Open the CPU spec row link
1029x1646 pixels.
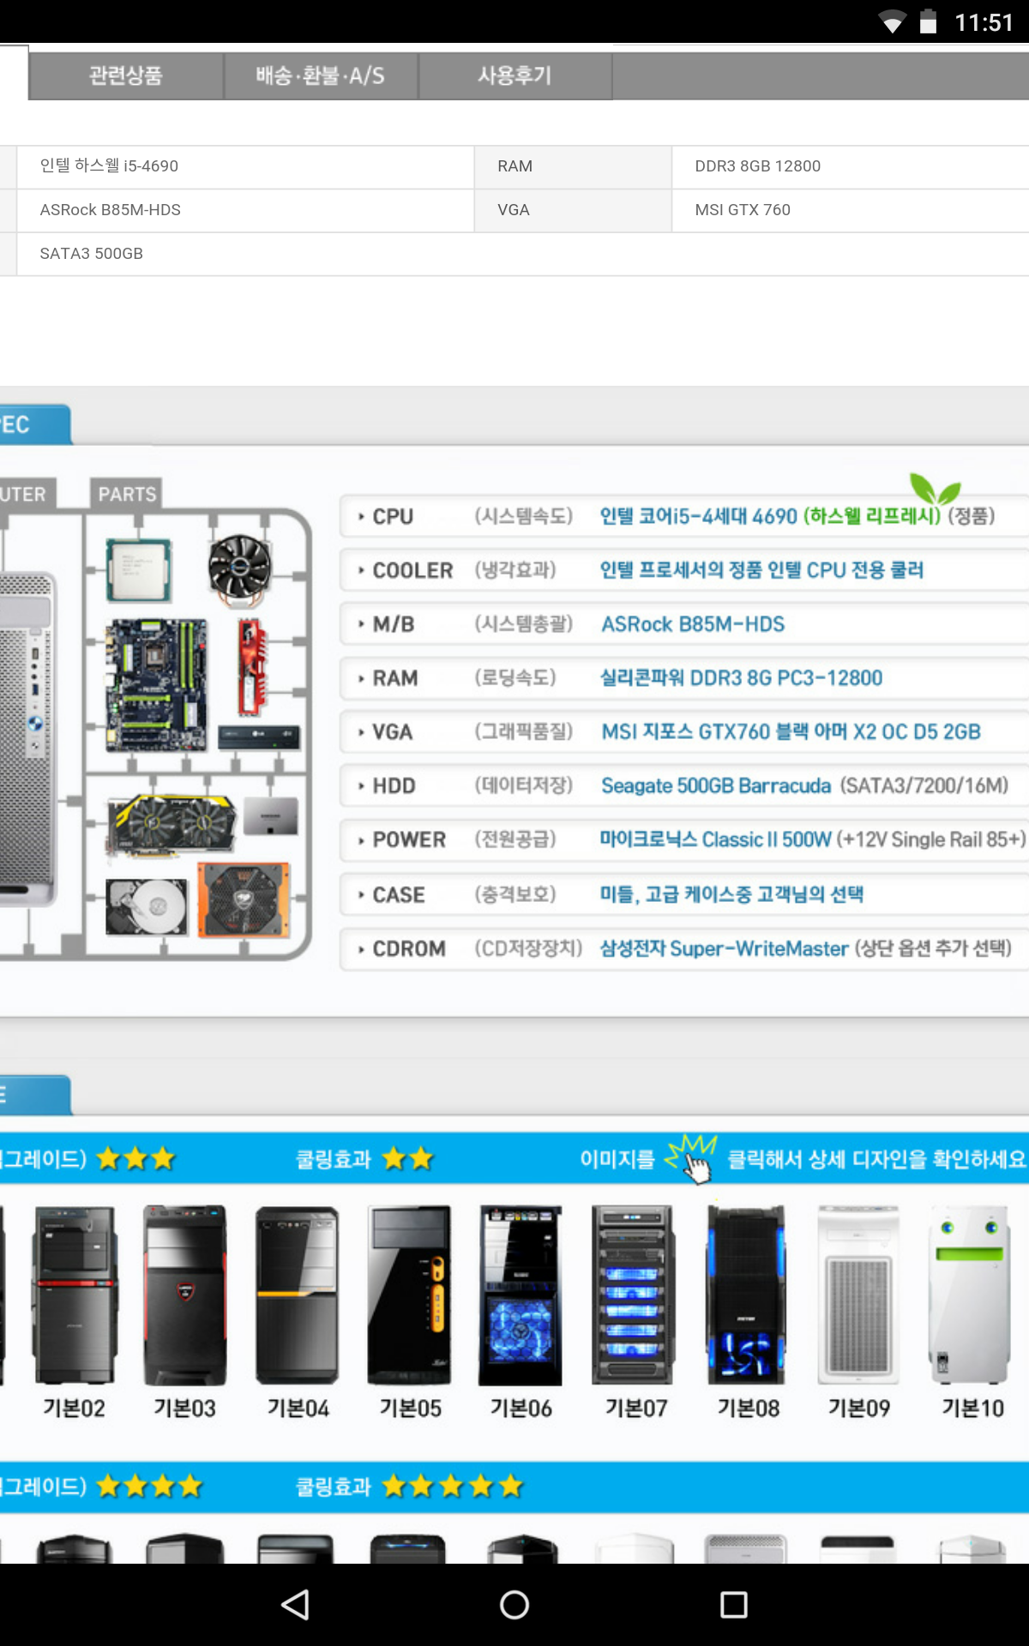[684, 516]
